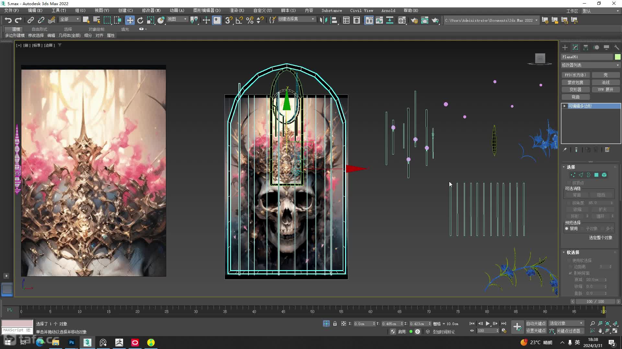The width and height of the screenshot is (622, 349).
Task: Open the 全部 selection filter dropdown
Action: point(69,19)
